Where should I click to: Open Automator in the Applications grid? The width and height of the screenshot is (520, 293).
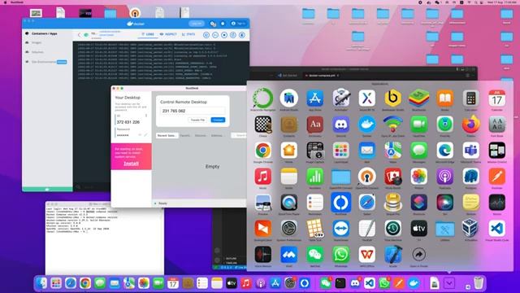[x=341, y=98]
